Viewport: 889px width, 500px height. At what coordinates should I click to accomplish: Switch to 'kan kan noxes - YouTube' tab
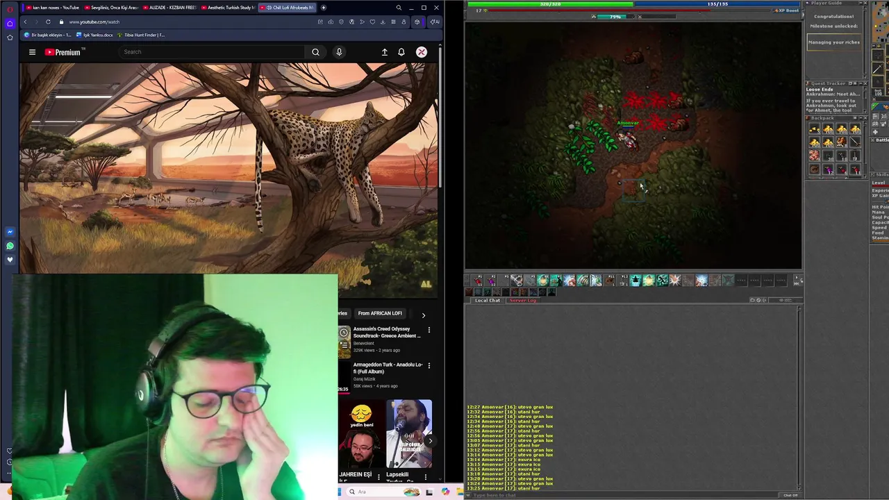52,8
